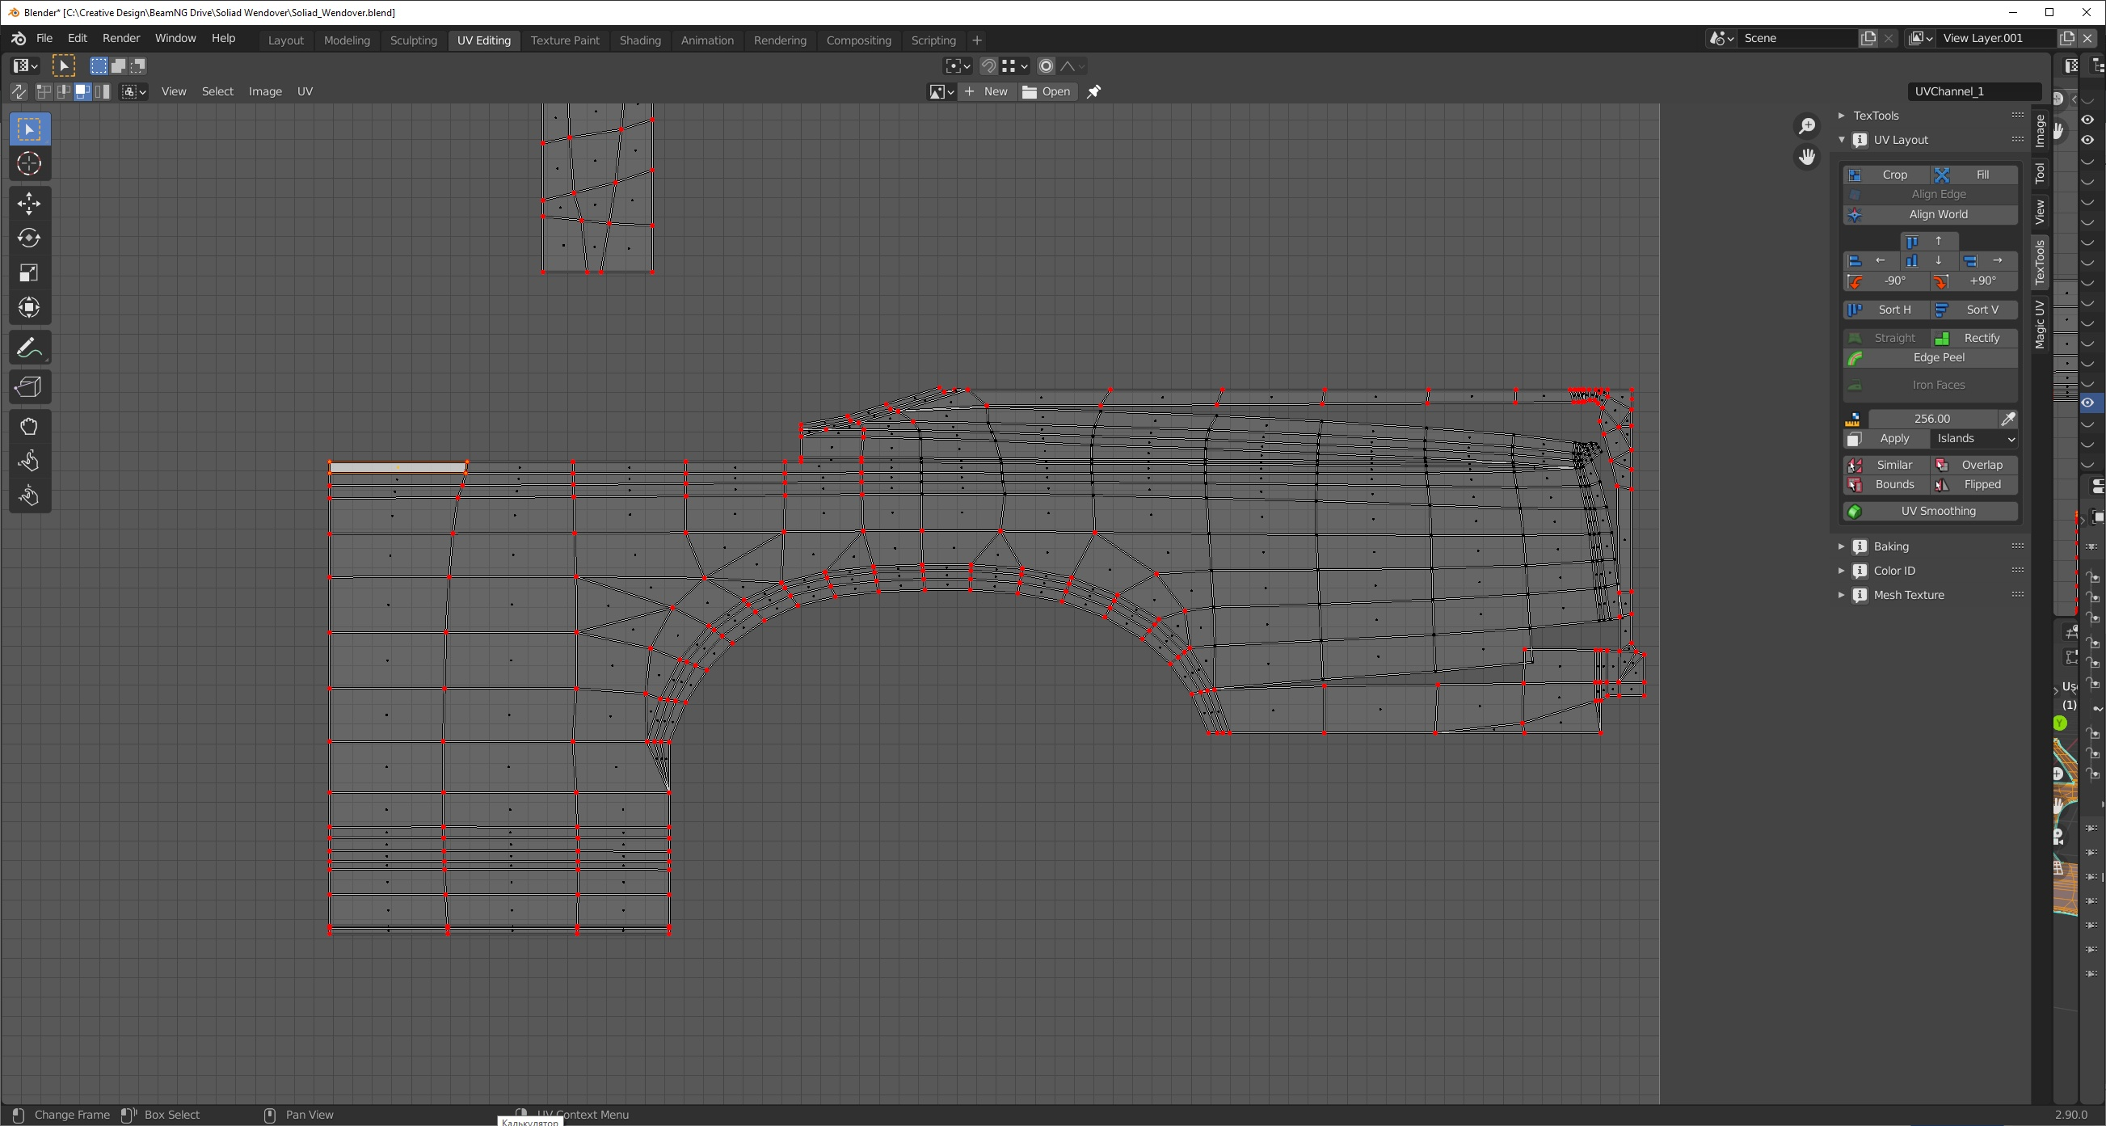
Task: Click the Rectify button in TexTools
Action: [x=1973, y=338]
